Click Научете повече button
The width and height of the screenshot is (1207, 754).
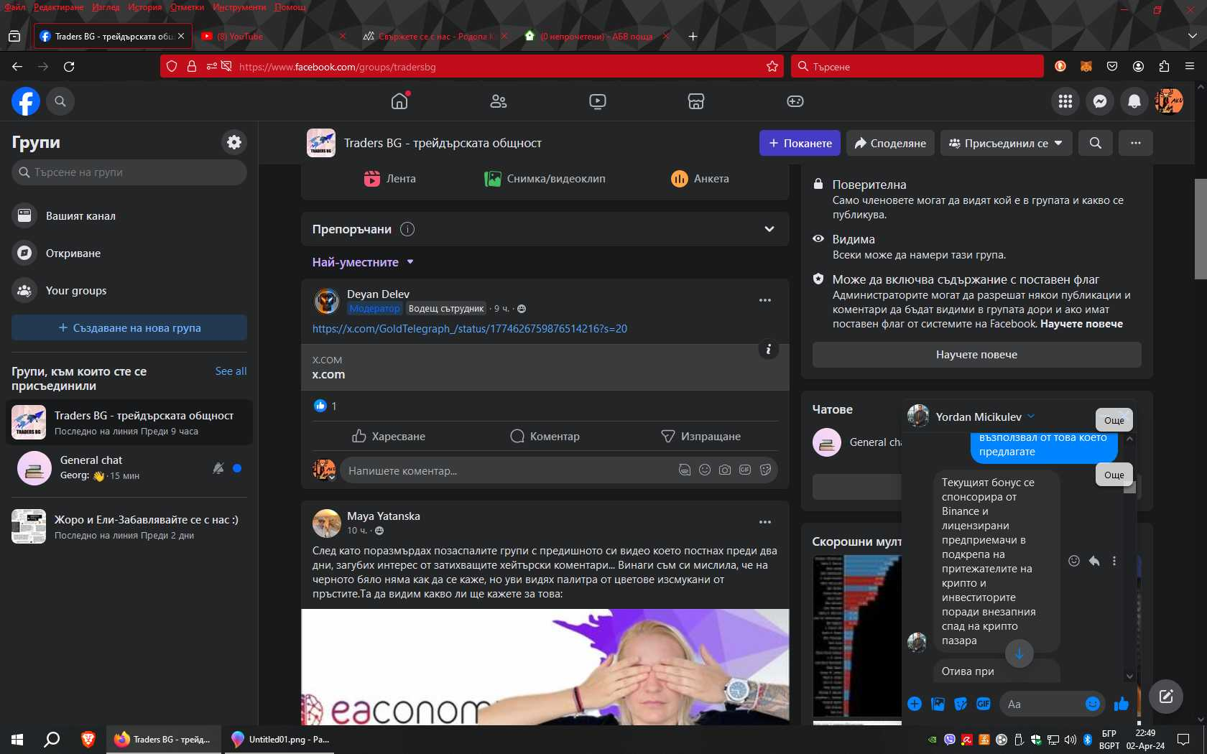(976, 354)
